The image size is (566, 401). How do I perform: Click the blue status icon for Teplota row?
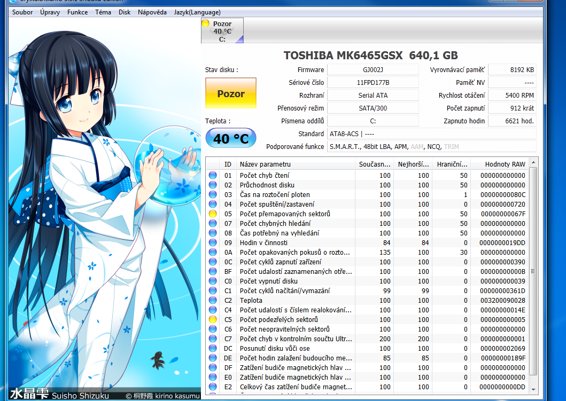pos(212,300)
